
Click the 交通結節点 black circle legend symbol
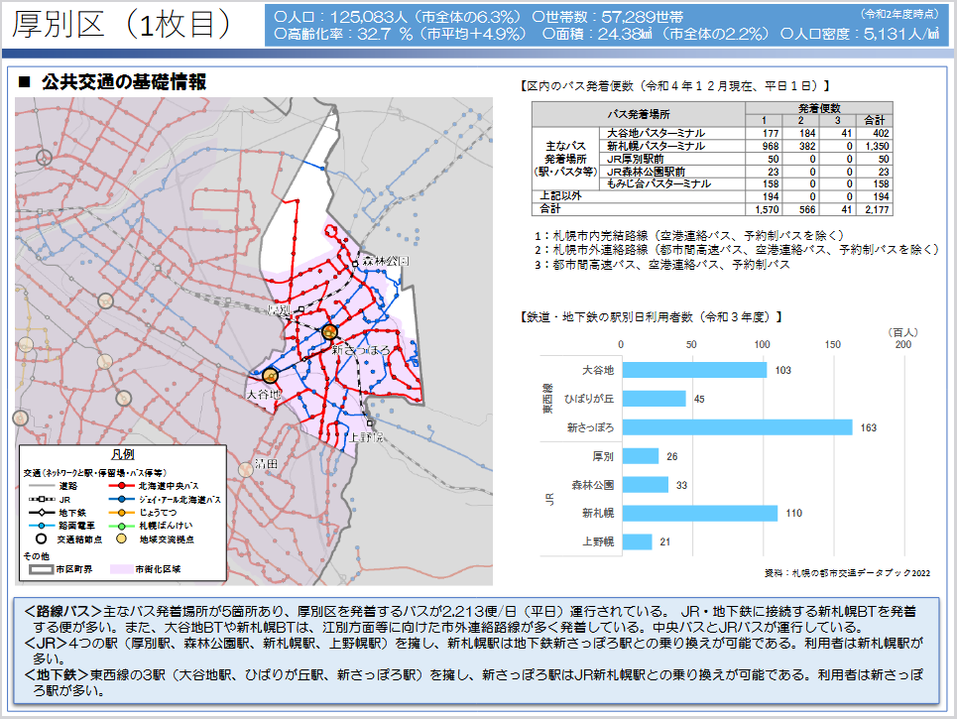(41, 539)
